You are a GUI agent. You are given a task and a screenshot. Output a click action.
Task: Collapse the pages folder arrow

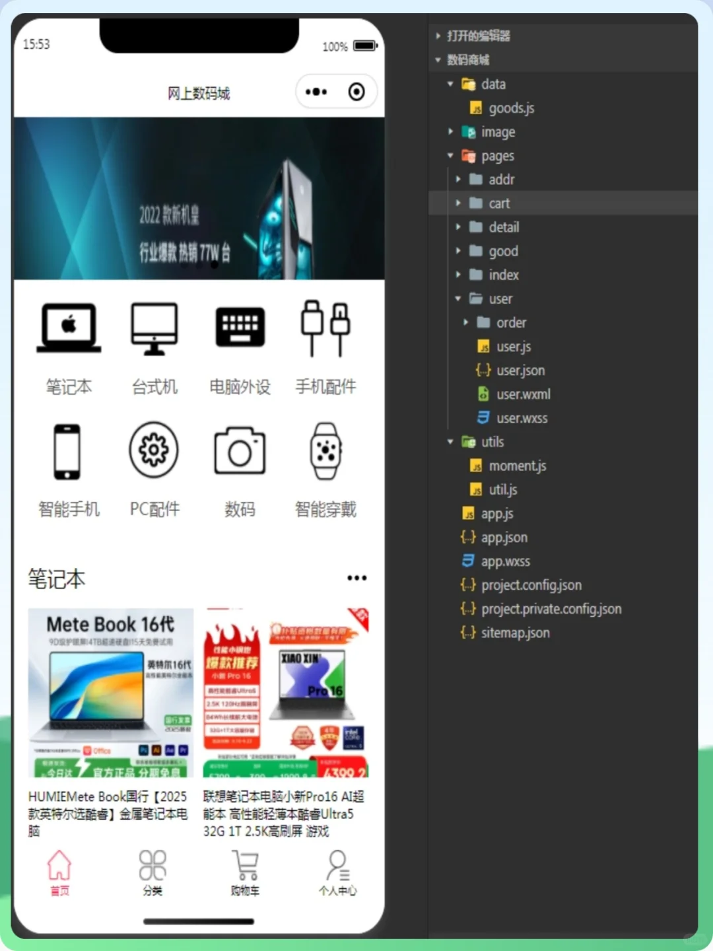[450, 156]
